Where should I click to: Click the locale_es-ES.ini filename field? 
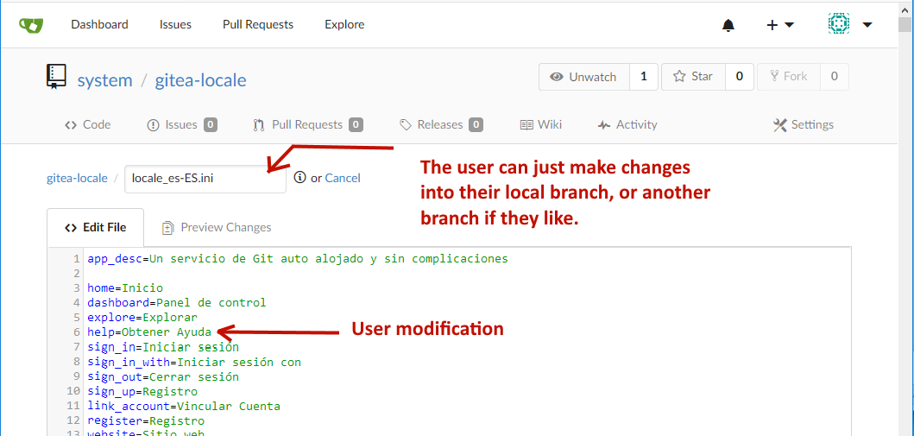tap(205, 179)
